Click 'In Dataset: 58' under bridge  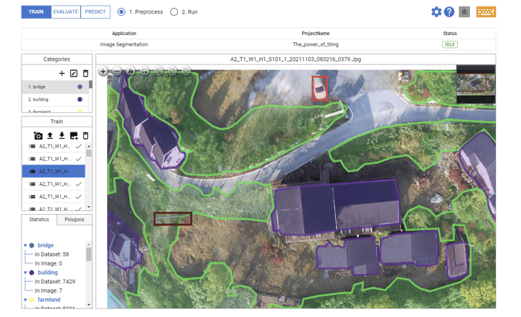pyautogui.click(x=52, y=255)
